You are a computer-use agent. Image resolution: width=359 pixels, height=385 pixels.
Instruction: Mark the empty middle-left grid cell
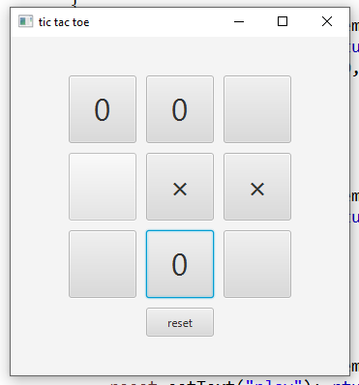[103, 187]
